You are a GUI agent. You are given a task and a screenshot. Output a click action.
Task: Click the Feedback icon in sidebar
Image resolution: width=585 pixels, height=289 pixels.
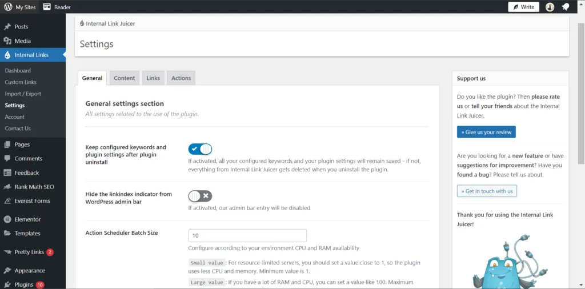click(x=7, y=172)
